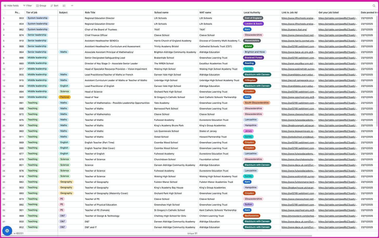Click London & South authority tag

(253, 24)
